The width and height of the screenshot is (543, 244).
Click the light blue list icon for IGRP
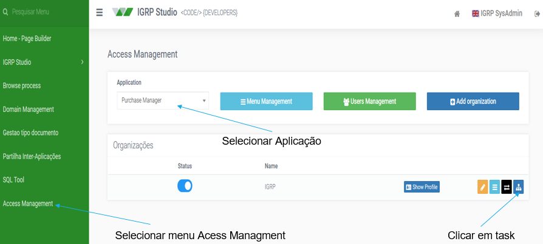[x=494, y=187]
